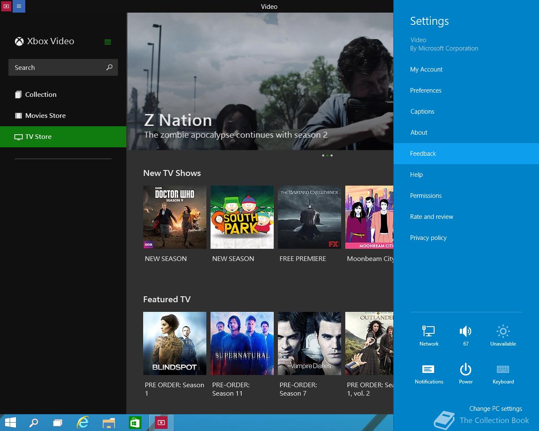Select TV Store in the sidebar
This screenshot has width=539, height=431.
point(63,137)
